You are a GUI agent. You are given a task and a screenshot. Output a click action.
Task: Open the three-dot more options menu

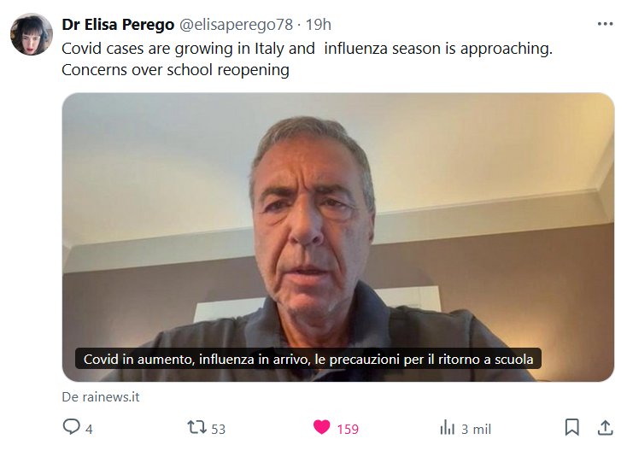(x=605, y=25)
